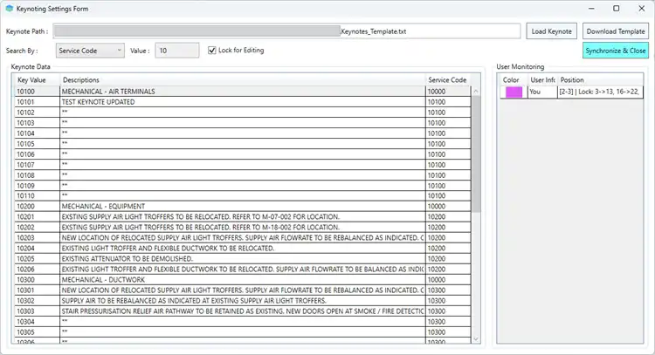Select MECHANICAL - DUCTWORK description cell
Screen dimensions: 655x355
(x=243, y=279)
